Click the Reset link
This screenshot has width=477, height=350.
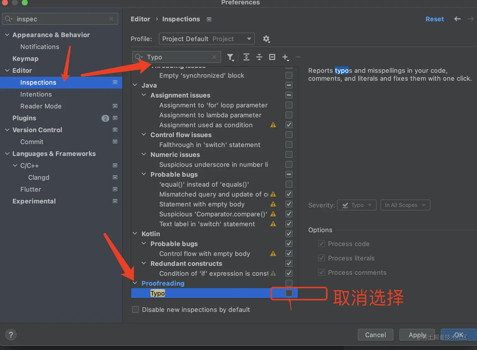(x=434, y=19)
